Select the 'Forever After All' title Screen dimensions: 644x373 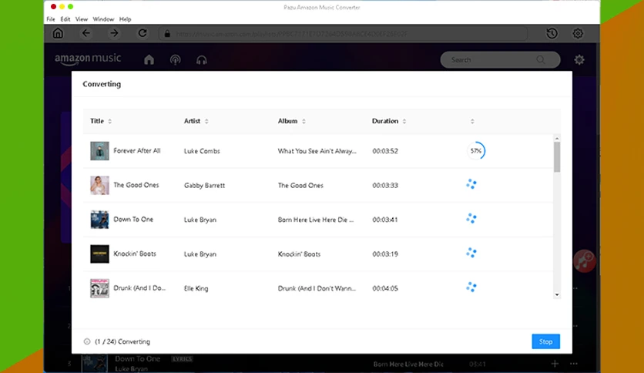click(137, 151)
